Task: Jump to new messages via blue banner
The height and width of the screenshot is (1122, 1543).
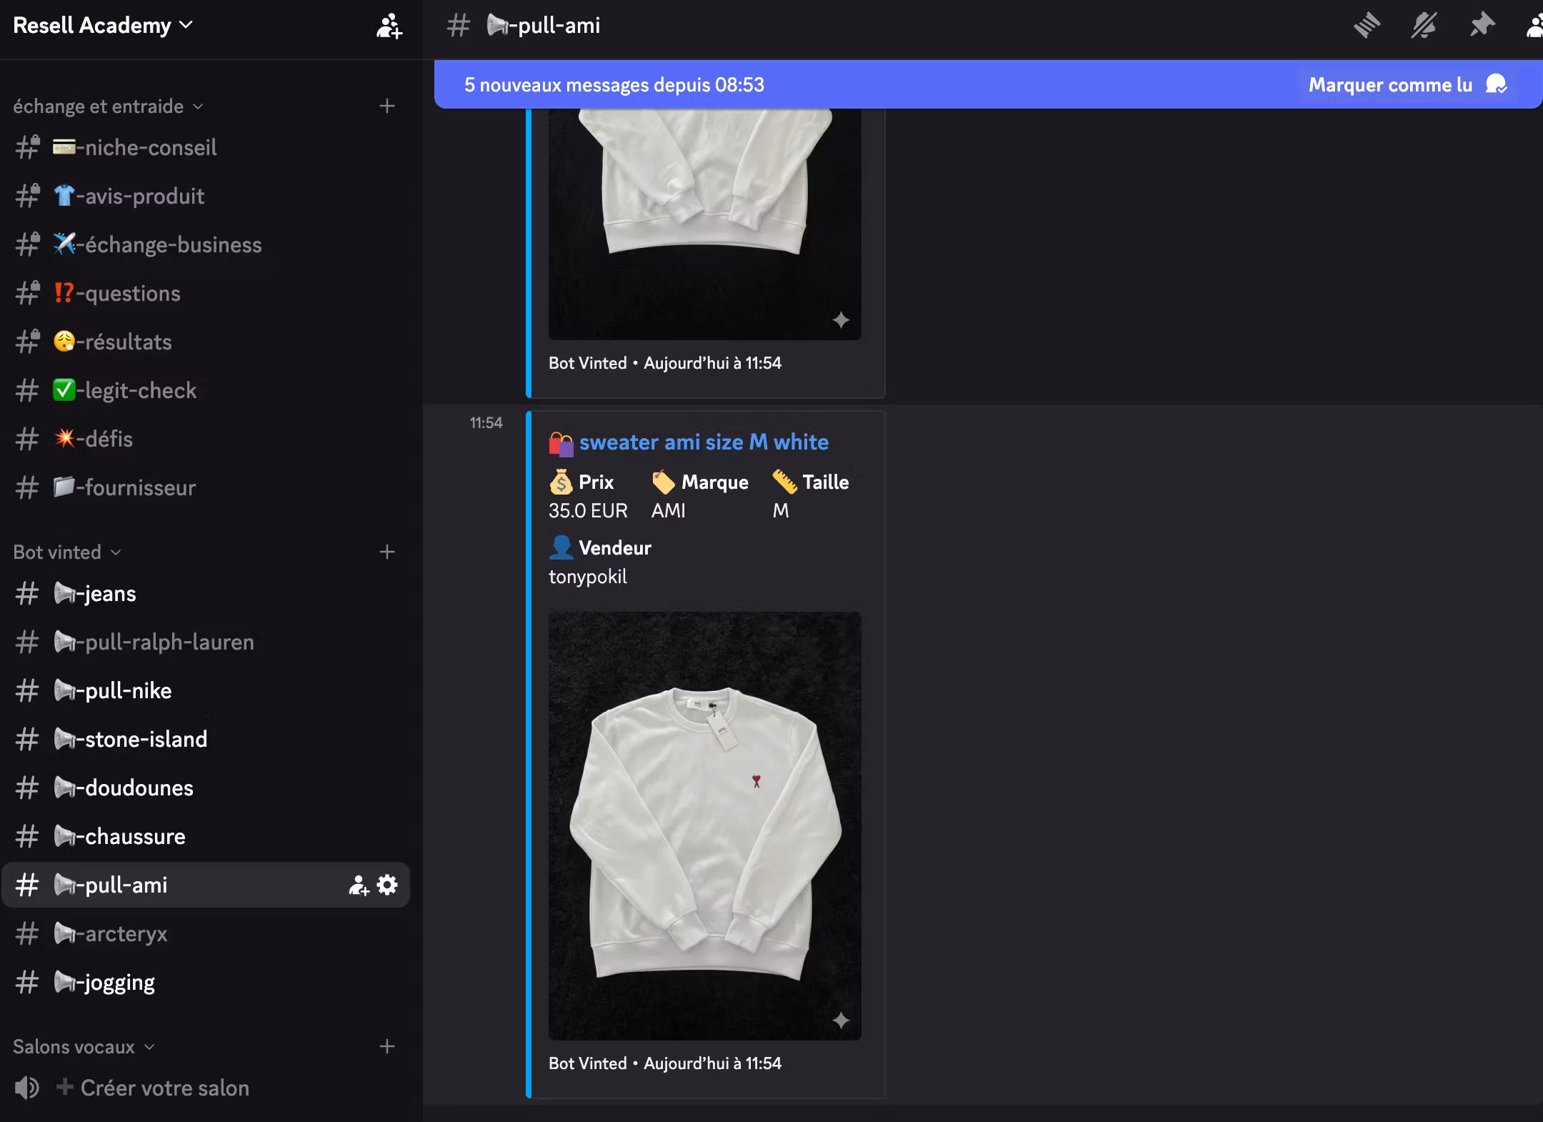Action: pyautogui.click(x=614, y=84)
